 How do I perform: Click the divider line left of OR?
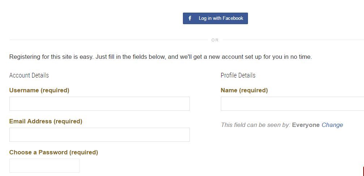click(x=109, y=40)
